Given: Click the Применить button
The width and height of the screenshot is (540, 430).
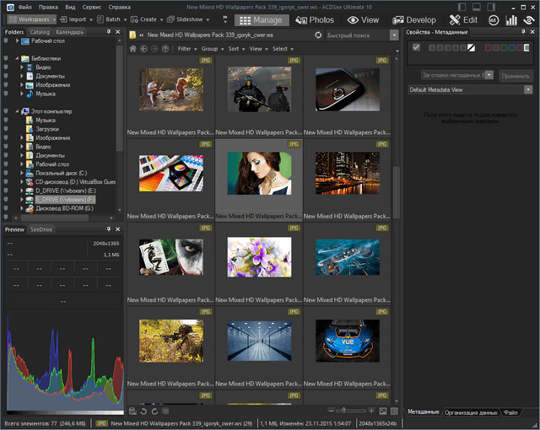Looking at the screenshot, I should (x=516, y=74).
